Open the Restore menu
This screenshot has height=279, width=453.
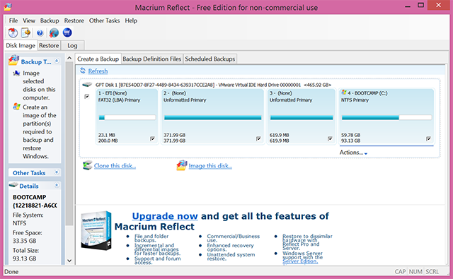click(x=74, y=20)
